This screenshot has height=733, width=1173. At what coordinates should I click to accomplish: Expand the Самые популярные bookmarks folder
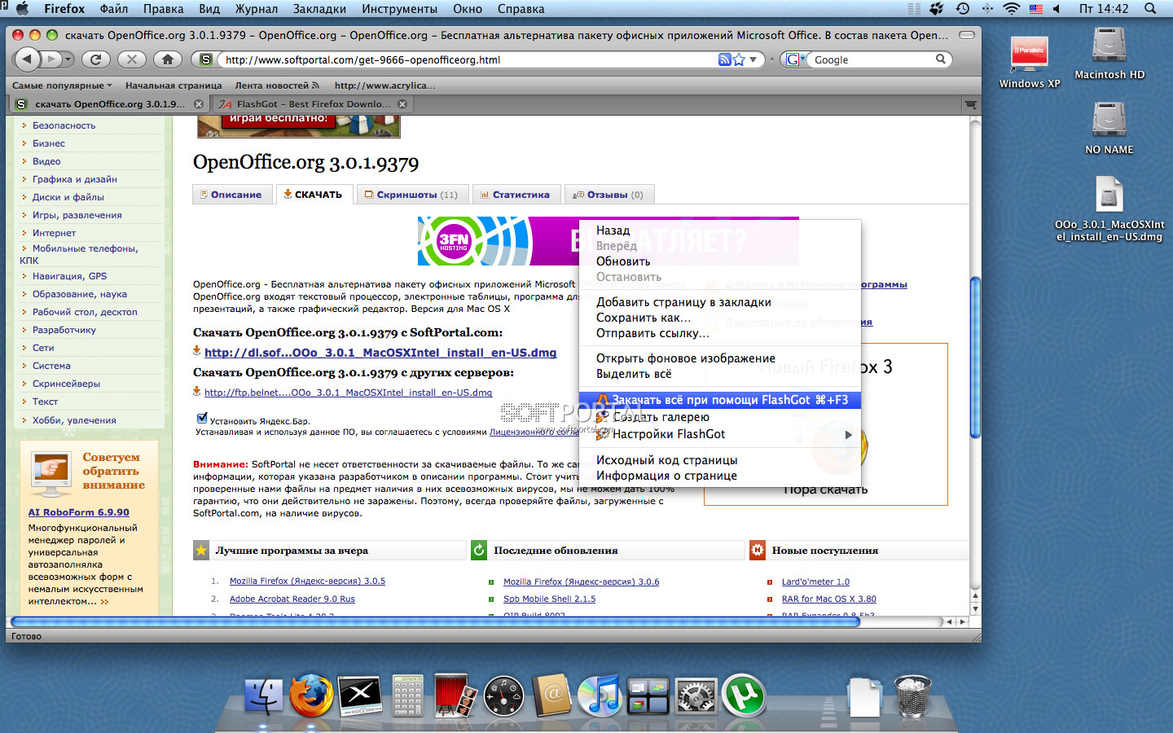pyautogui.click(x=63, y=86)
